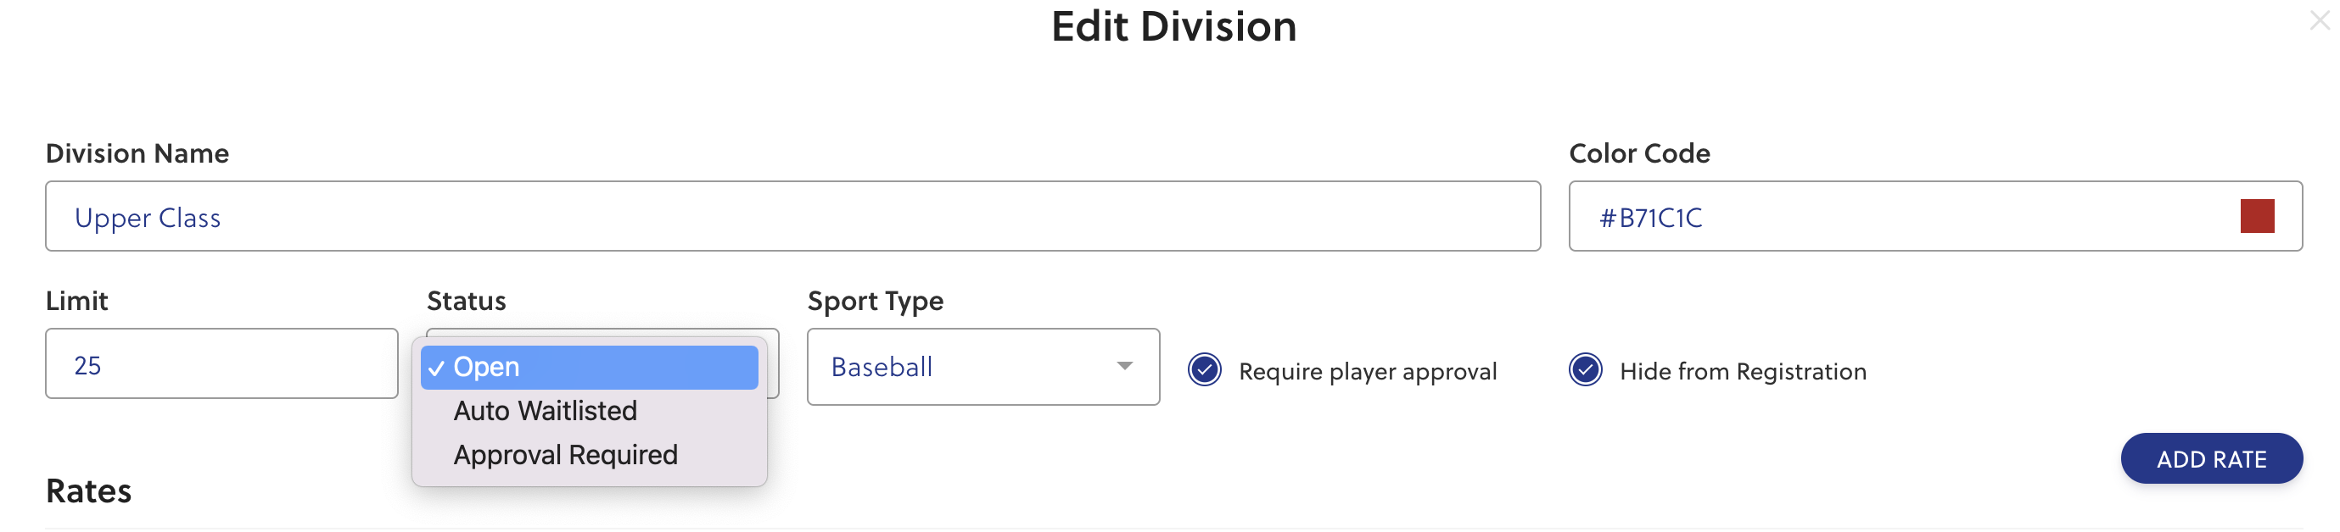Click the Status field label
2340x532 pixels.
coord(466,301)
